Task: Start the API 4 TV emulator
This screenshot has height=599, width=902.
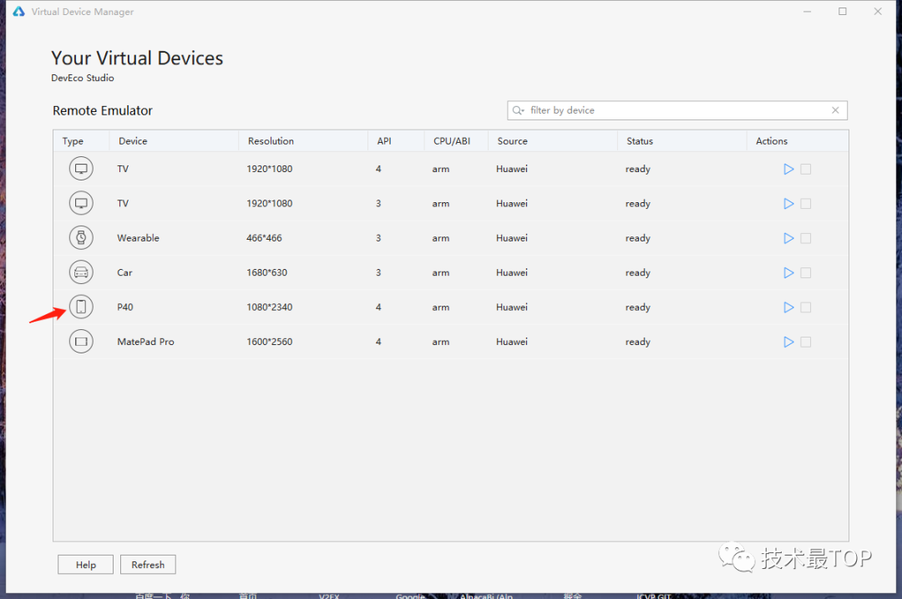Action: (x=788, y=169)
